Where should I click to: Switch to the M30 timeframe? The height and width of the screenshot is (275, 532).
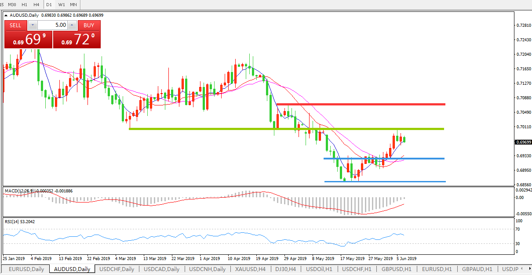click(12, 4)
